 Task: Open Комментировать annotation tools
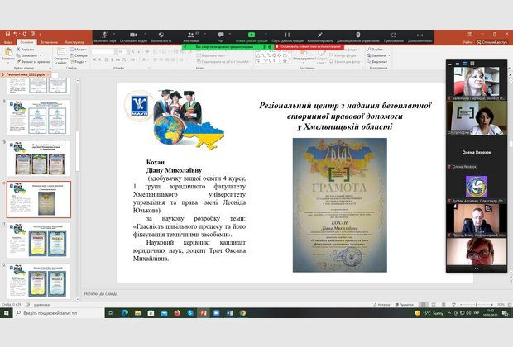click(319, 36)
